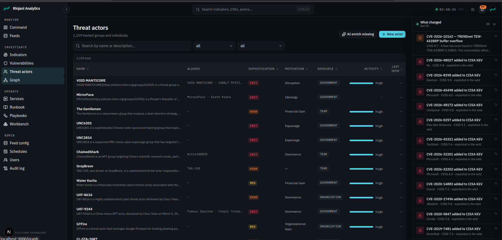
Task: Open The Gentlemen actor
Action: point(89,109)
